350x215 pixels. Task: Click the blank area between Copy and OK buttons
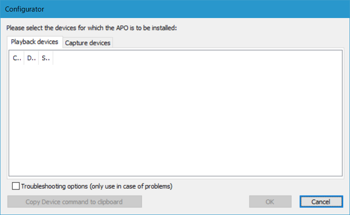click(195, 202)
